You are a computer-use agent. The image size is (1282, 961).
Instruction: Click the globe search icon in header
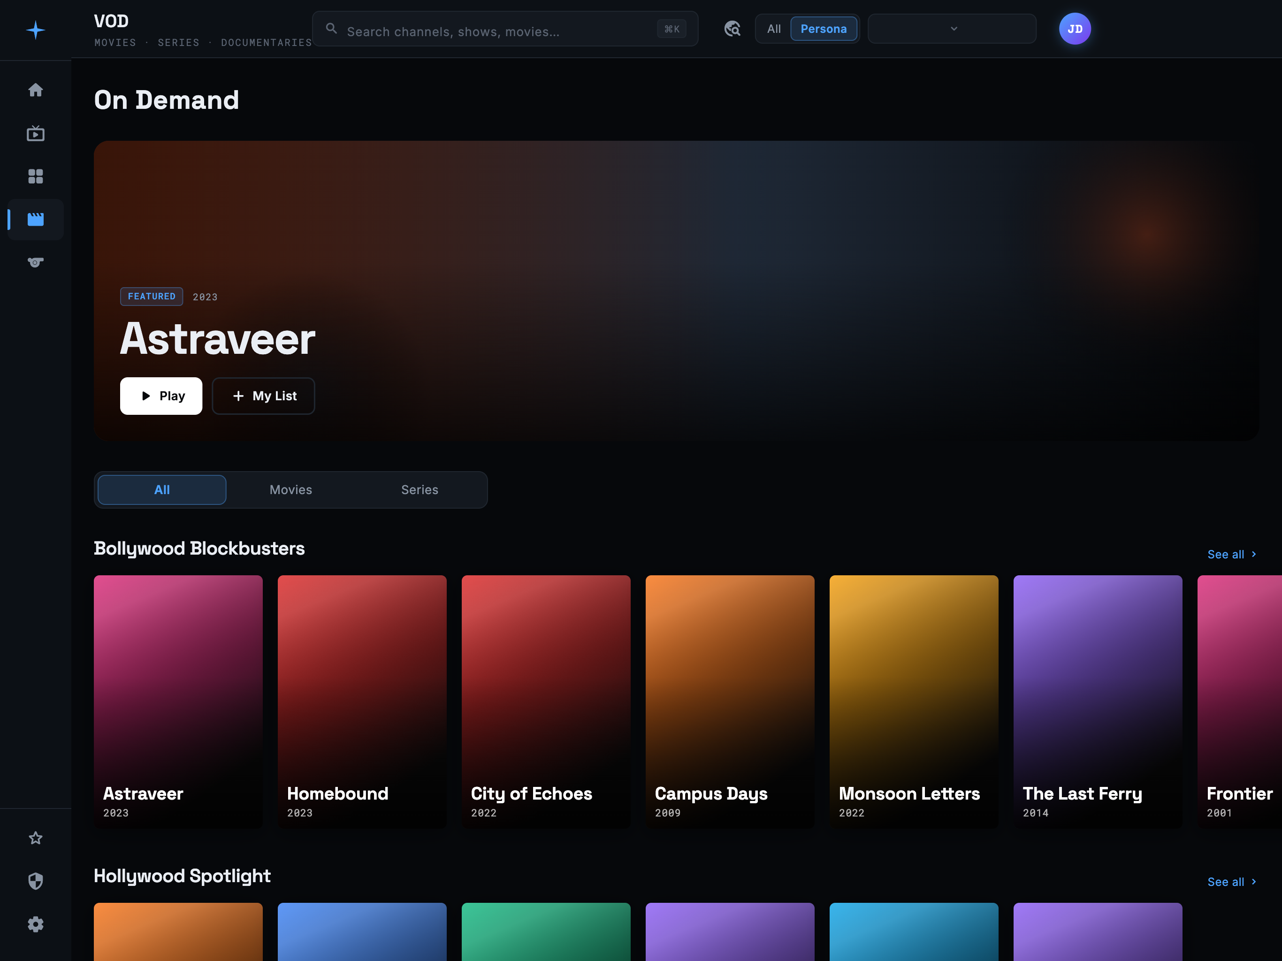(x=732, y=29)
